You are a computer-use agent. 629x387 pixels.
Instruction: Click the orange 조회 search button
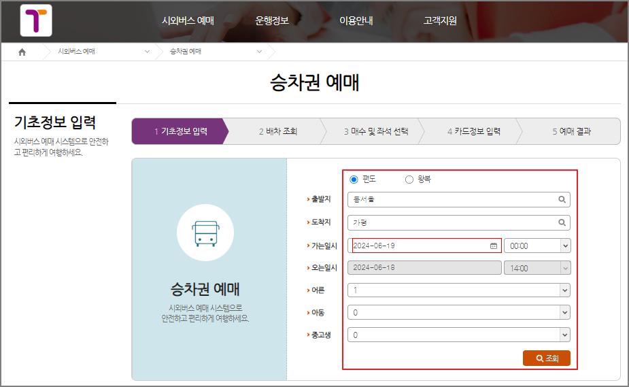tap(546, 358)
